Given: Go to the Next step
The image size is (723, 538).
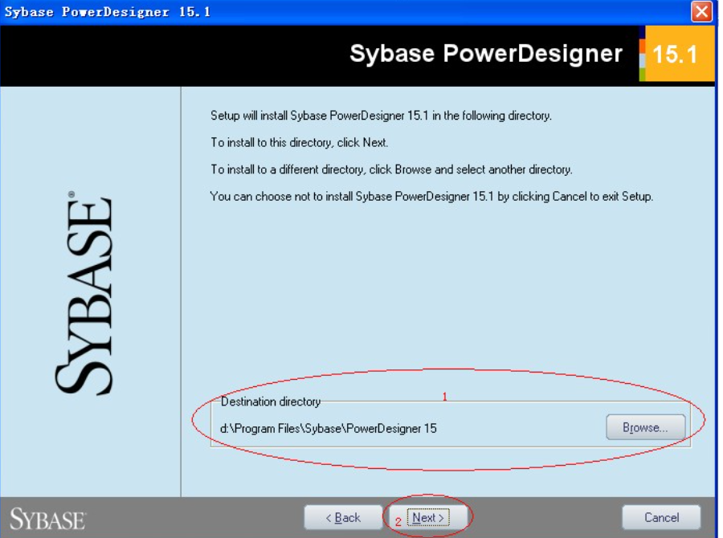Looking at the screenshot, I should [x=428, y=517].
